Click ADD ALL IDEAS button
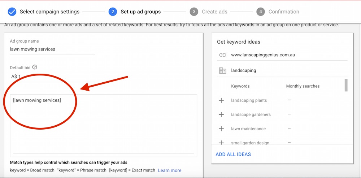This screenshot has height=178, width=361. pos(233,154)
